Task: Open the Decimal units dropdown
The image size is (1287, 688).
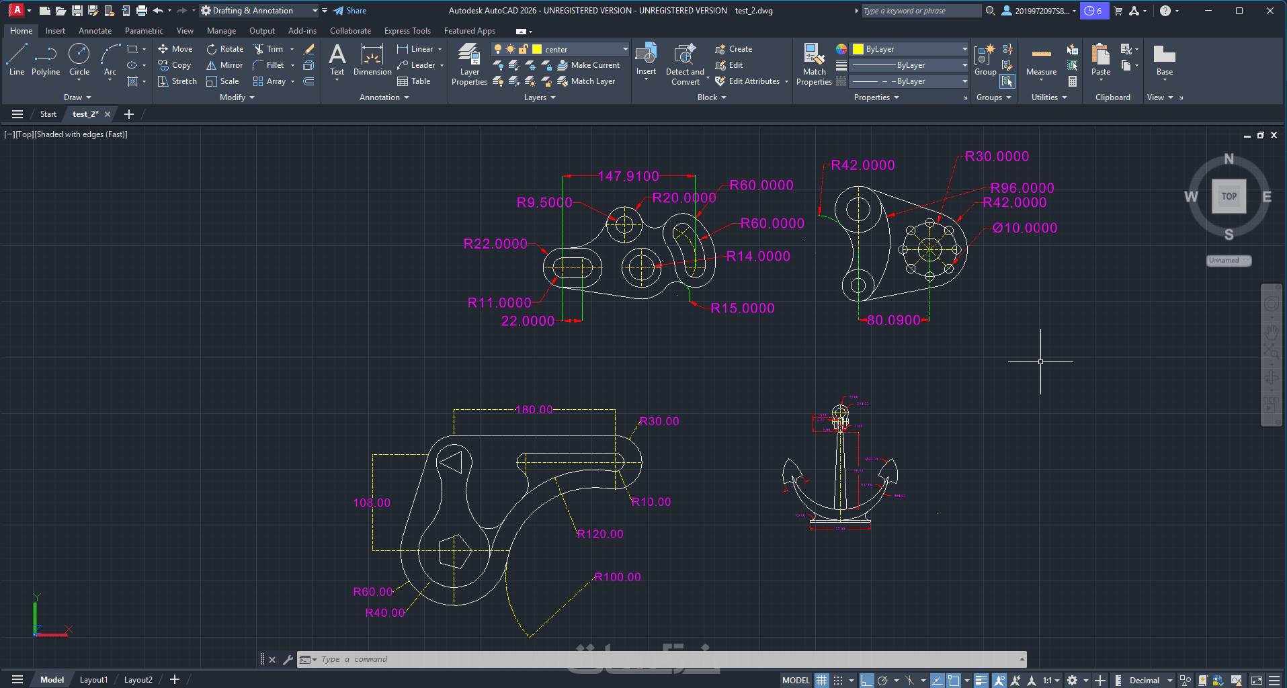Action: pyautogui.click(x=1149, y=680)
